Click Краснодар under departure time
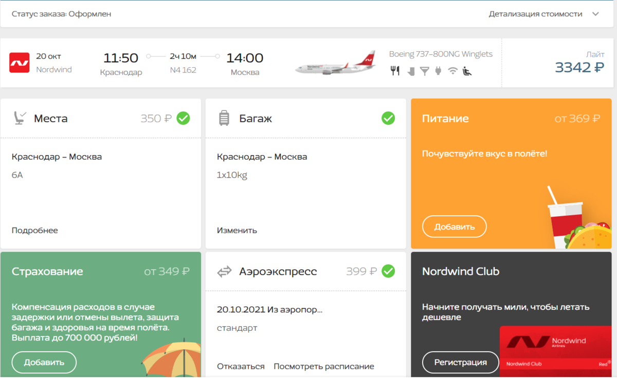 [121, 72]
